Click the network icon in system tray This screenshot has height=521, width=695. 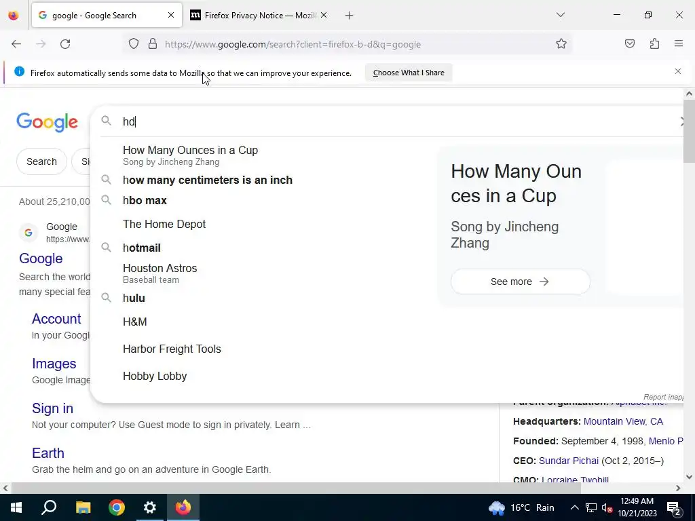[x=591, y=507]
